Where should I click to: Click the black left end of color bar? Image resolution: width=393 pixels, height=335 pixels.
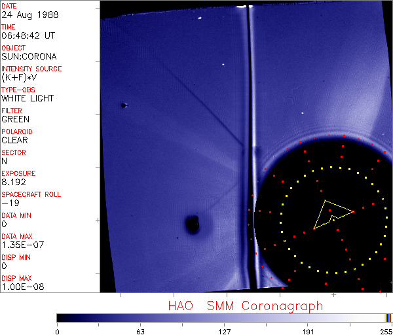[60, 317]
